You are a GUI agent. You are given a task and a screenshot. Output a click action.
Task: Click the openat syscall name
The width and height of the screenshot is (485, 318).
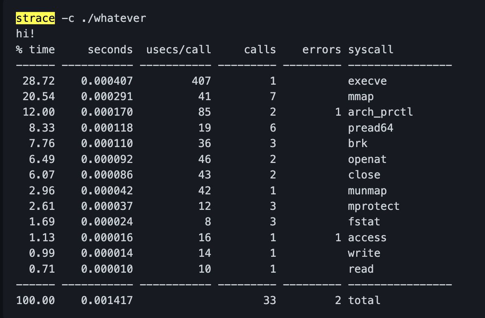pos(367,159)
